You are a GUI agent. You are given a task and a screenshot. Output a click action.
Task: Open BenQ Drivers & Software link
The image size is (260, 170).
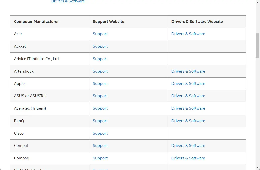(x=188, y=121)
